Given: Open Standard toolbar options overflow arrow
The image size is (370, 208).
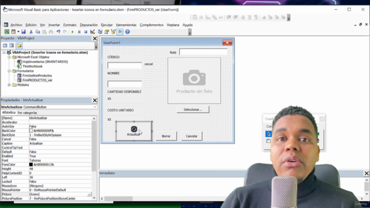Looking at the screenshot, I should point(190,32).
